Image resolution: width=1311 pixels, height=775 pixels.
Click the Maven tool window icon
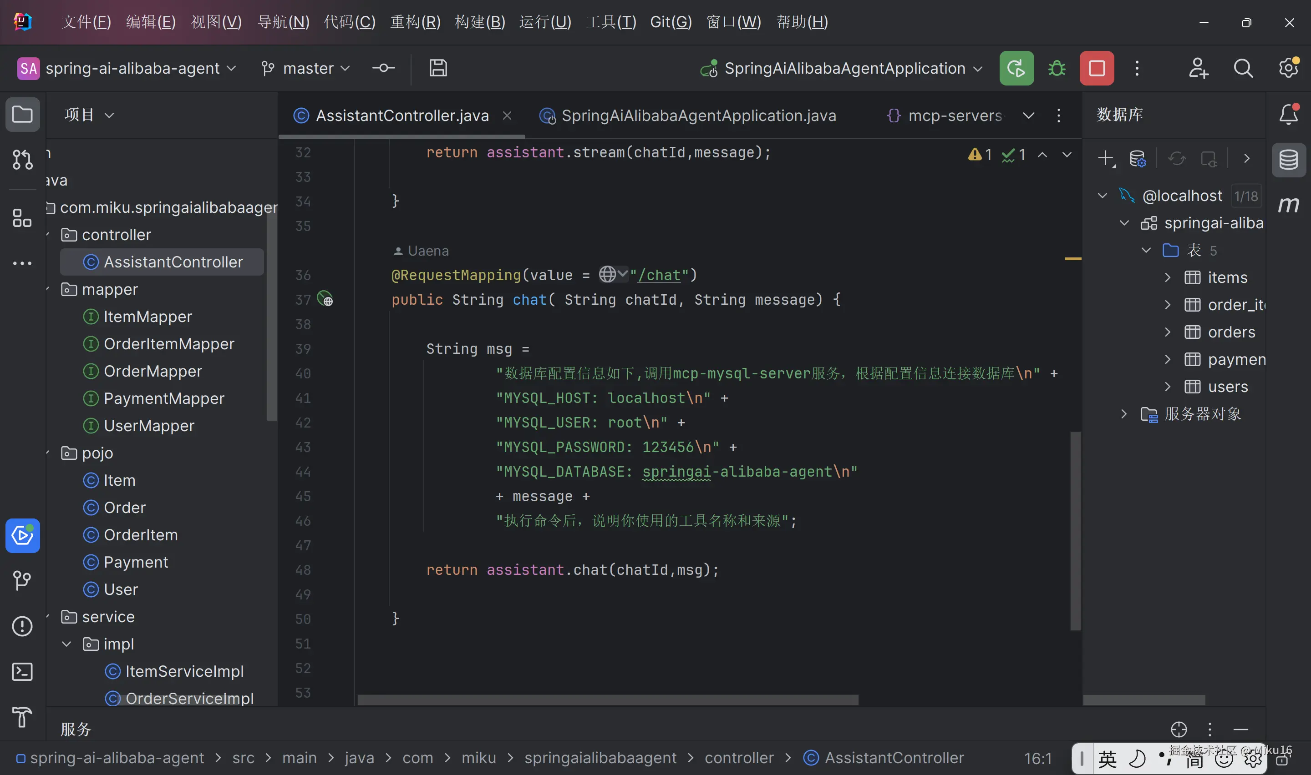[1289, 205]
